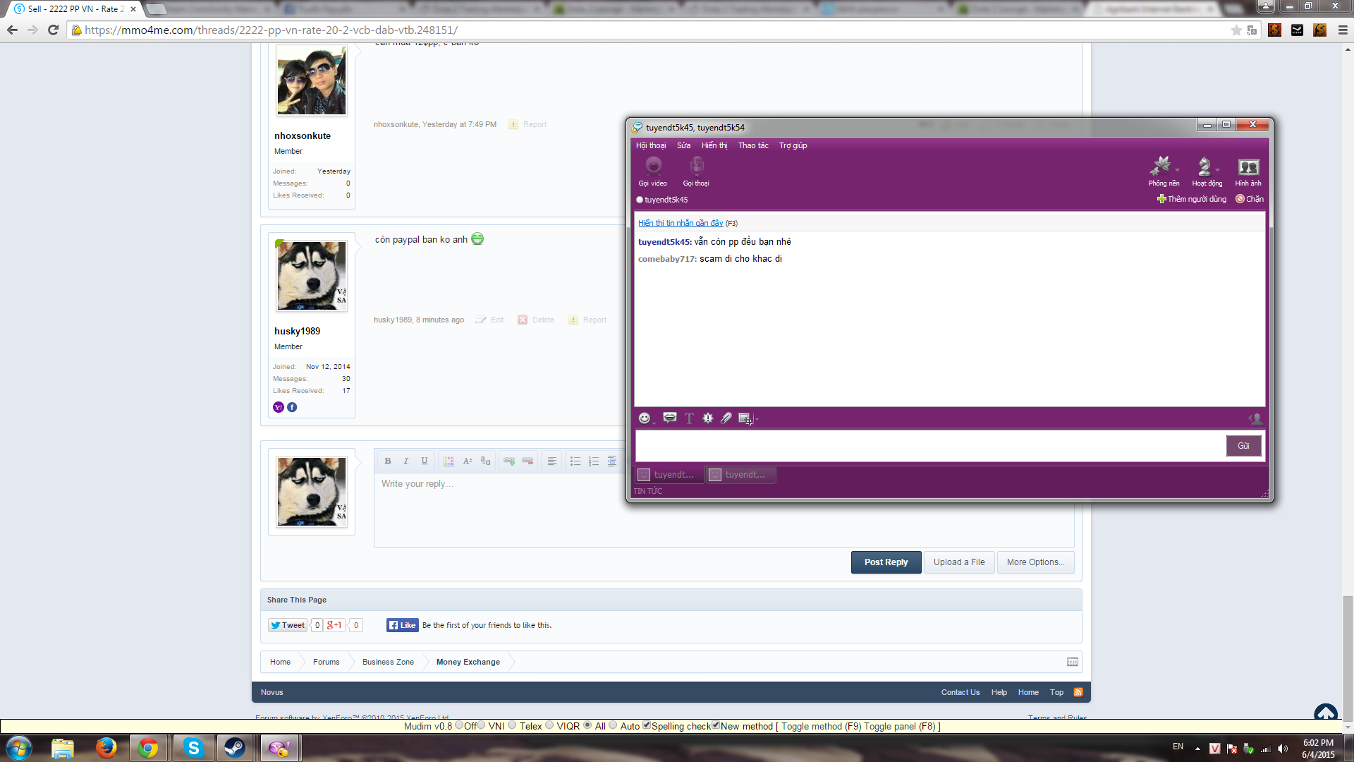Image resolution: width=1354 pixels, height=762 pixels.
Task: Open dropdown arrow beside screenshot share icon
Action: pyautogui.click(x=756, y=420)
